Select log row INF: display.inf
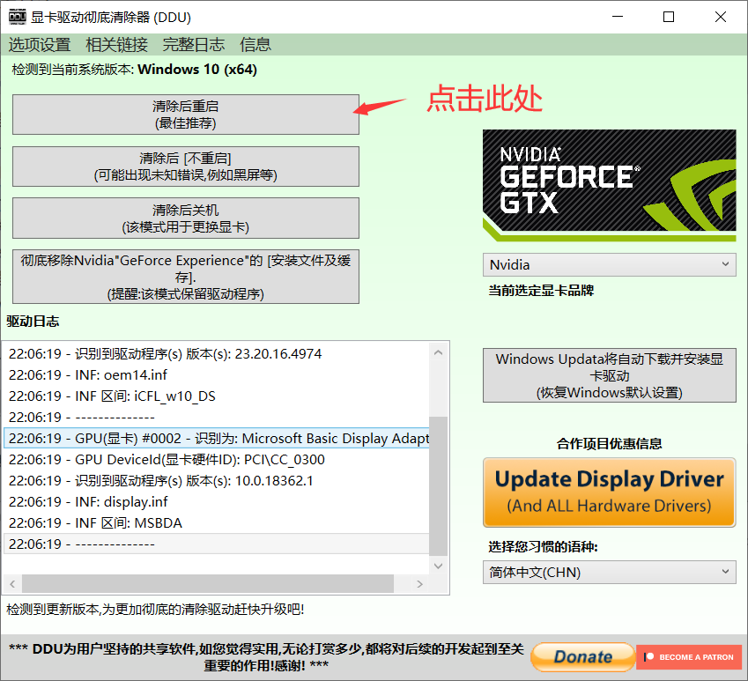 216,501
